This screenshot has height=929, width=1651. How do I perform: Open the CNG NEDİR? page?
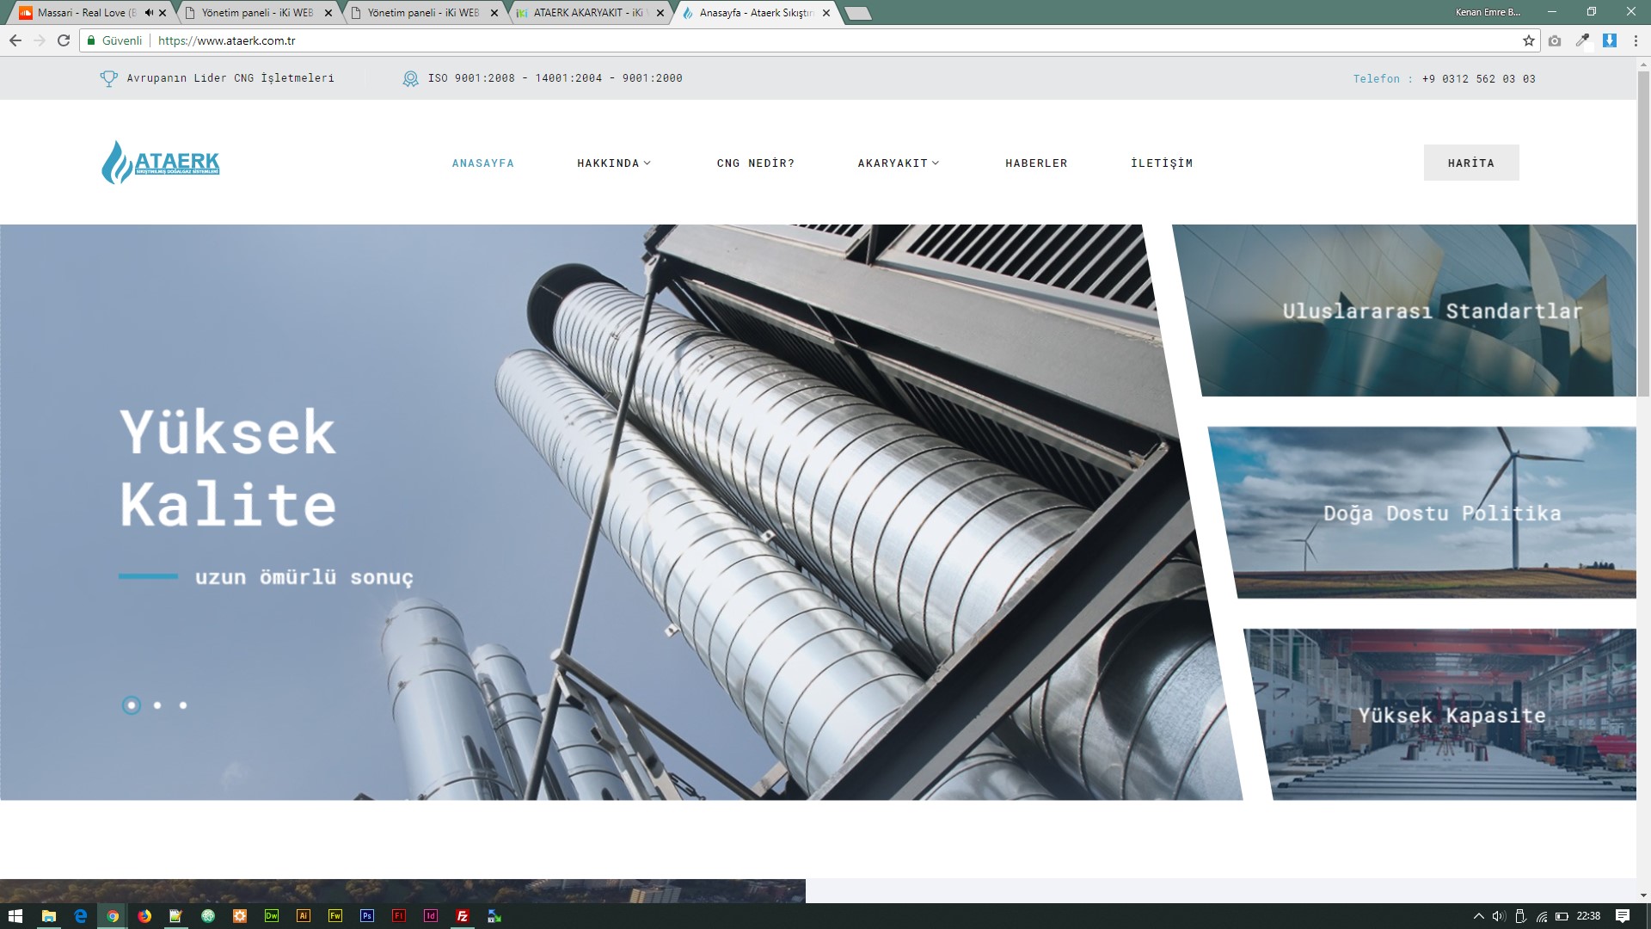(x=756, y=163)
